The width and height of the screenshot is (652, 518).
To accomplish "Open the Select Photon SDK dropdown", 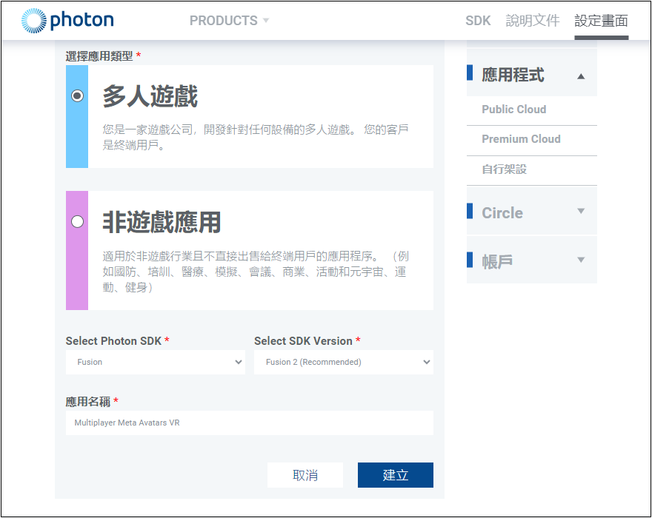I will point(156,362).
